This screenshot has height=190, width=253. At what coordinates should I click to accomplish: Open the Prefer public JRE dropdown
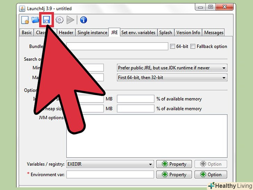(x=172, y=68)
